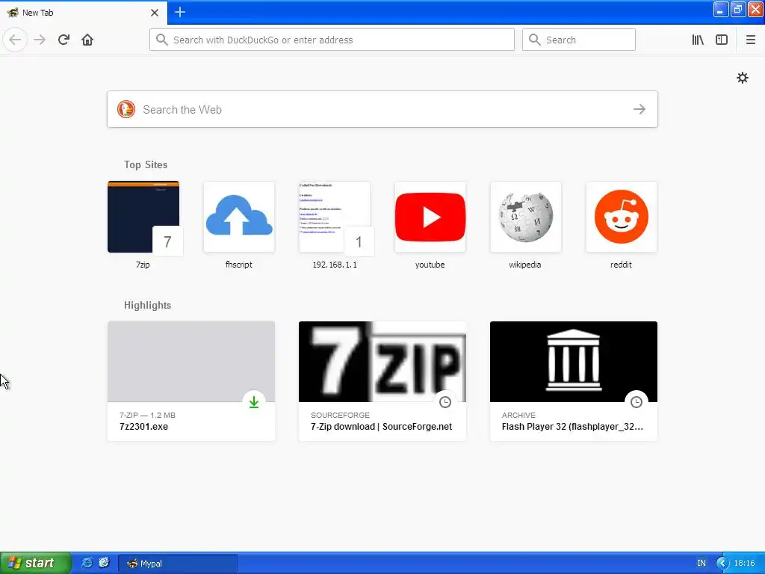Click the reddit label under its tile

coord(621,265)
